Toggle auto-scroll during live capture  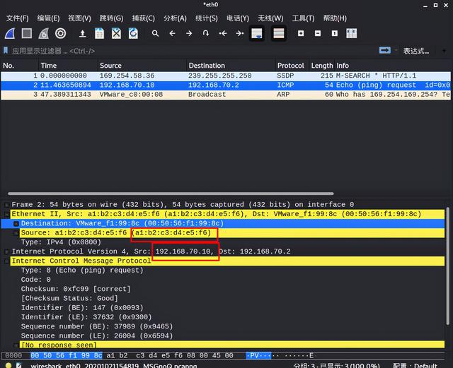click(257, 33)
